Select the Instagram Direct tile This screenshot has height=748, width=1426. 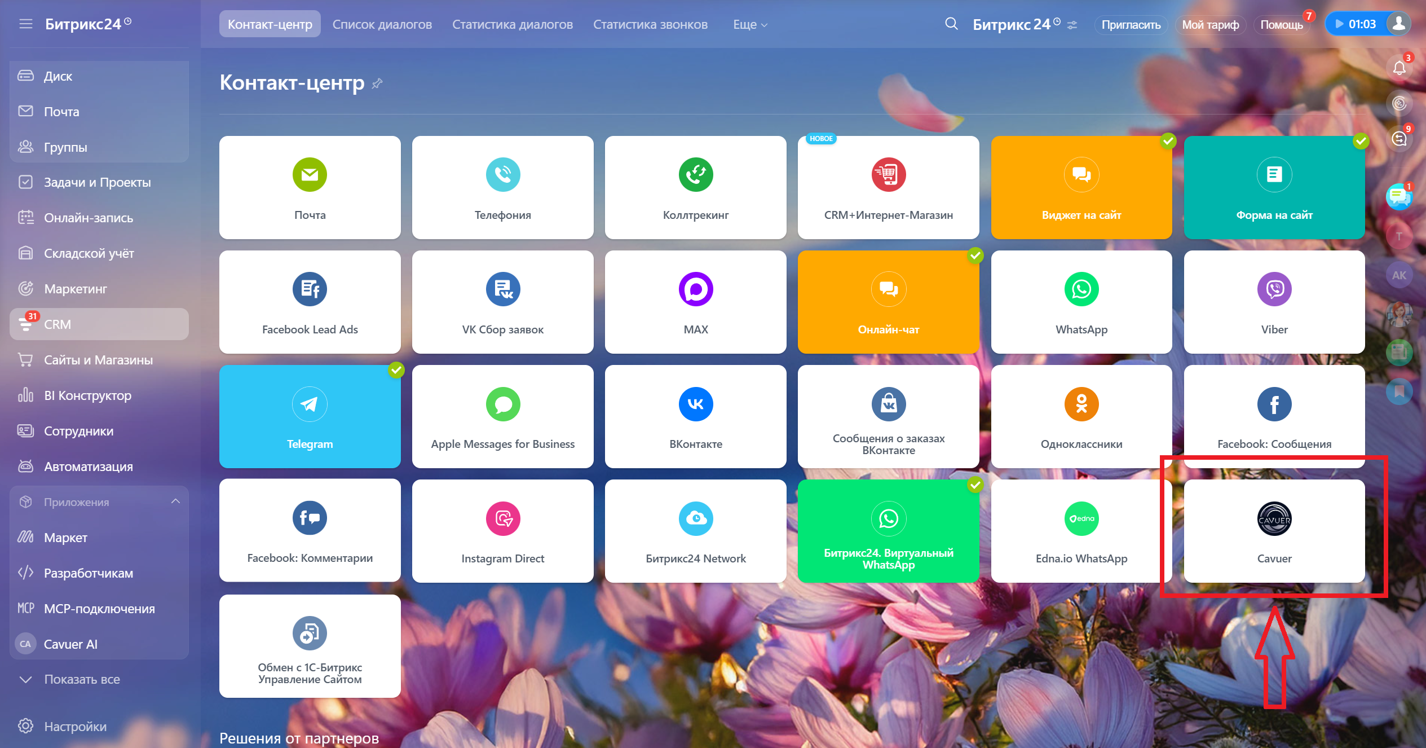(x=502, y=531)
